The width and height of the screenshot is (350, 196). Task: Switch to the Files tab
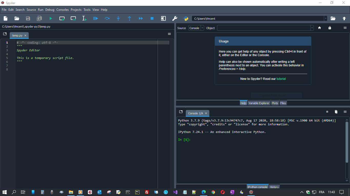click(283, 103)
